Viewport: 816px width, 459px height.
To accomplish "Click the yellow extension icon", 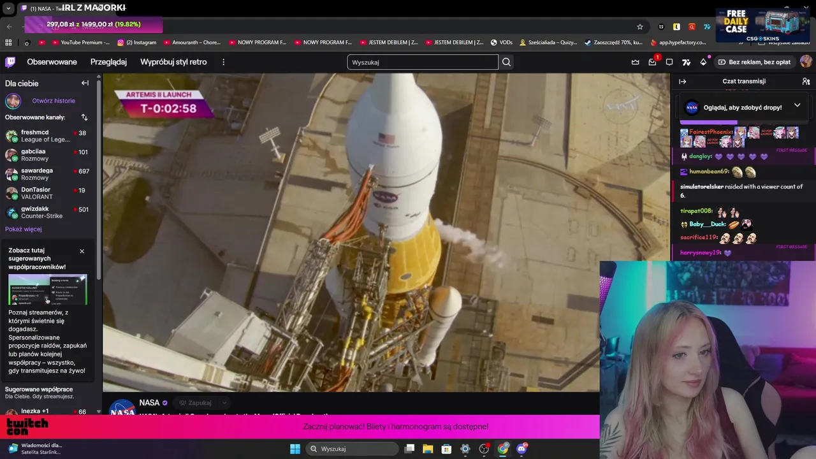I will 676,27.
